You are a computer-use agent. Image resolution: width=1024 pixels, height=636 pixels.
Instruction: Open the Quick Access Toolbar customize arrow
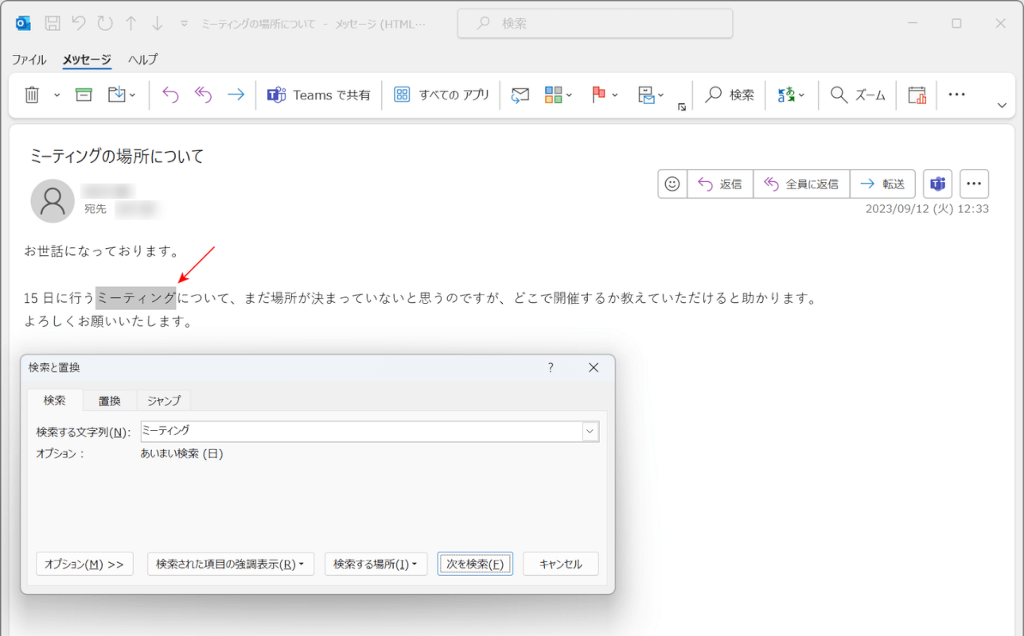pos(185,24)
